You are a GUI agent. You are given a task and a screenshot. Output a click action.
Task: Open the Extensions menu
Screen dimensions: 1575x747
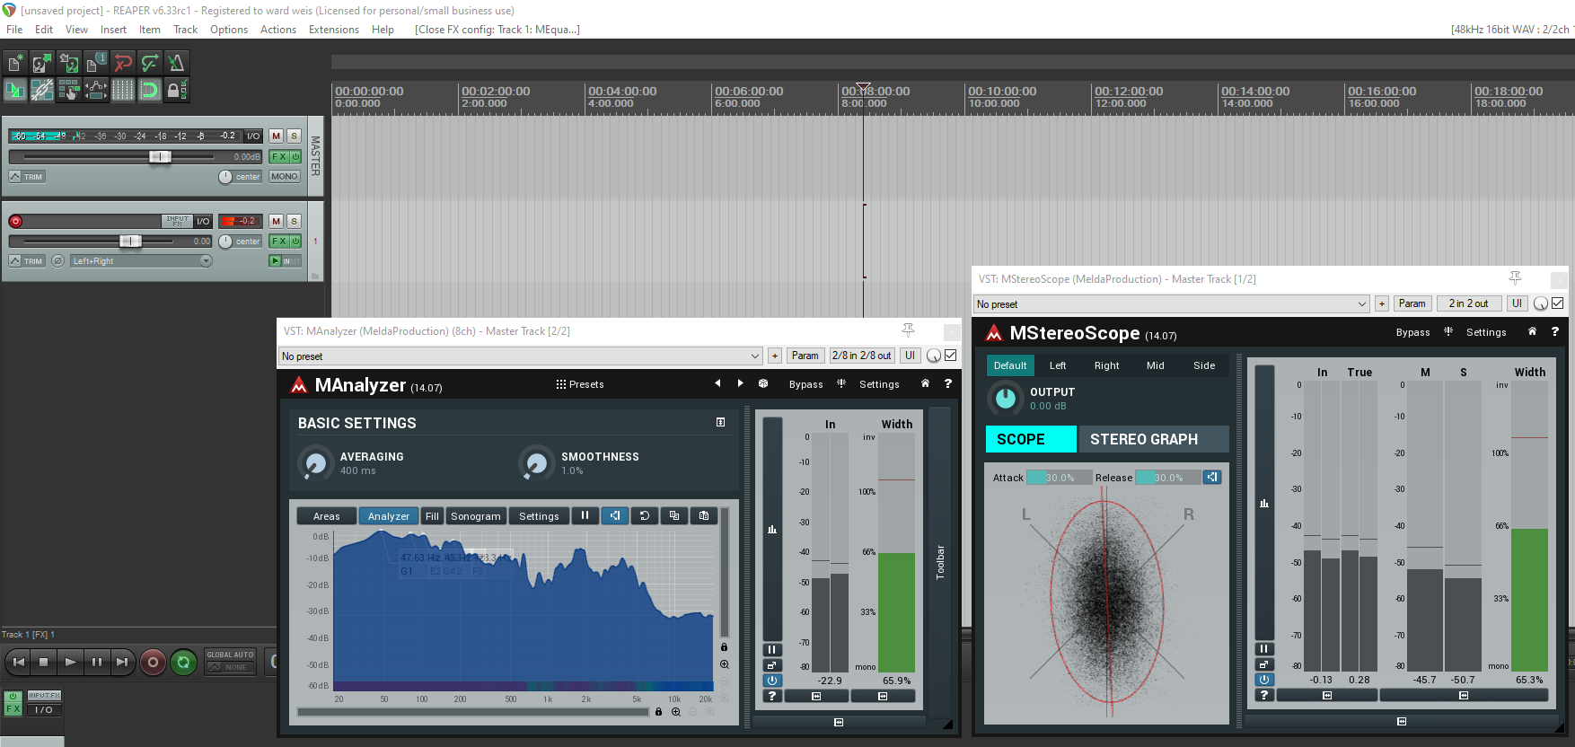333,30
